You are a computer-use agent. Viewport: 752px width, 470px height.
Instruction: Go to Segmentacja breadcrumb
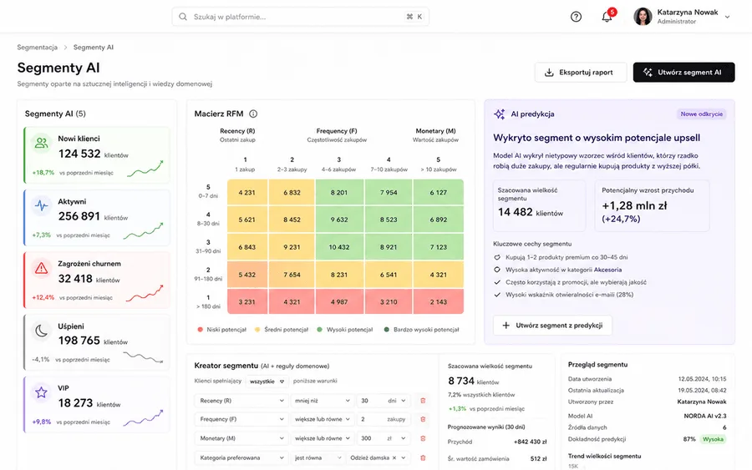pyautogui.click(x=37, y=47)
